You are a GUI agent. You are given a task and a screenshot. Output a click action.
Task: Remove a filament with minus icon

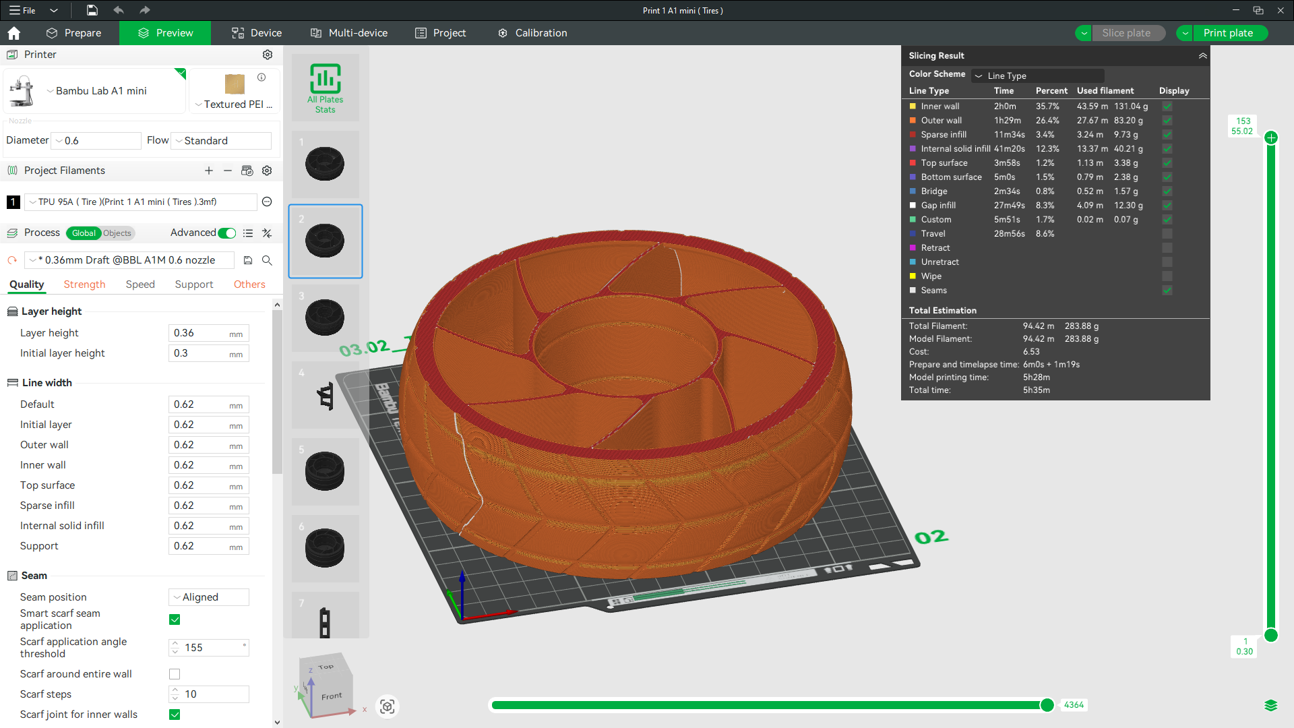pos(228,171)
